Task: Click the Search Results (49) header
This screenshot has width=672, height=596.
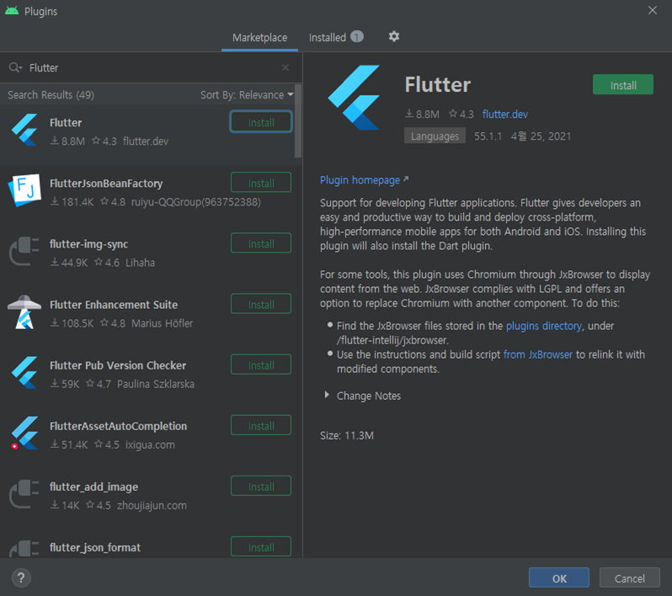Action: tap(51, 94)
